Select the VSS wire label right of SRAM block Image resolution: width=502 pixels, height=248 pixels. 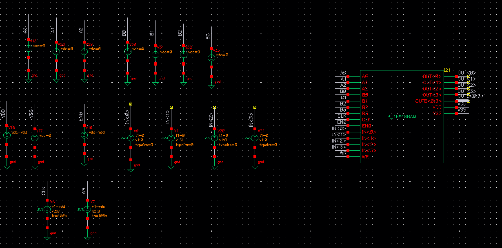click(462, 110)
